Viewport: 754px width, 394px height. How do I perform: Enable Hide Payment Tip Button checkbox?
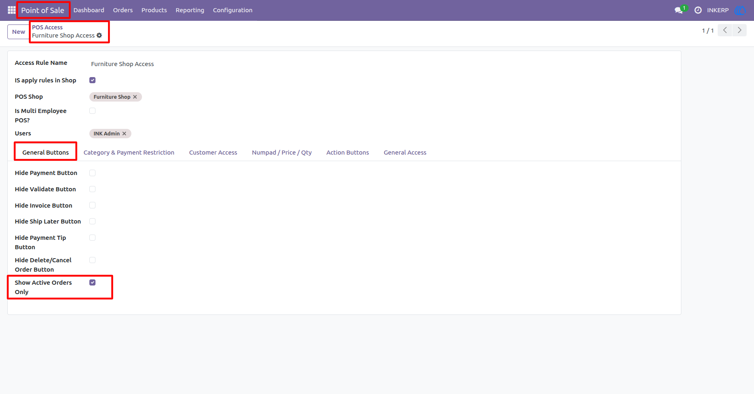(93, 238)
